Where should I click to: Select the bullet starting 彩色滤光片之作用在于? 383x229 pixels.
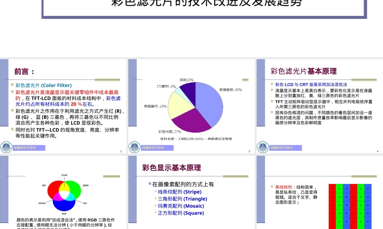[x=70, y=117]
